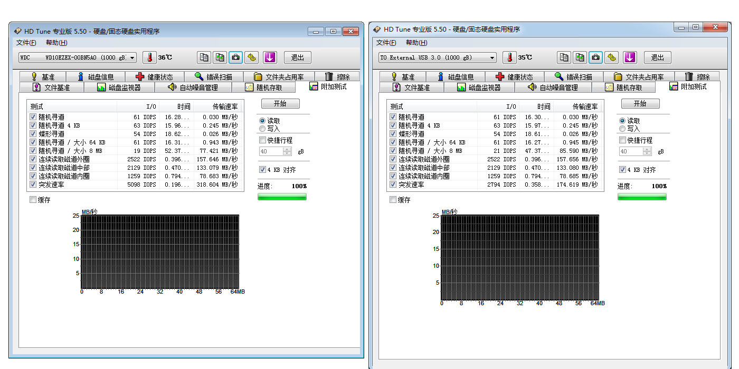Uncheck the 4 KB 对齐 checkbox
This screenshot has width=739, height=369.
(x=262, y=169)
